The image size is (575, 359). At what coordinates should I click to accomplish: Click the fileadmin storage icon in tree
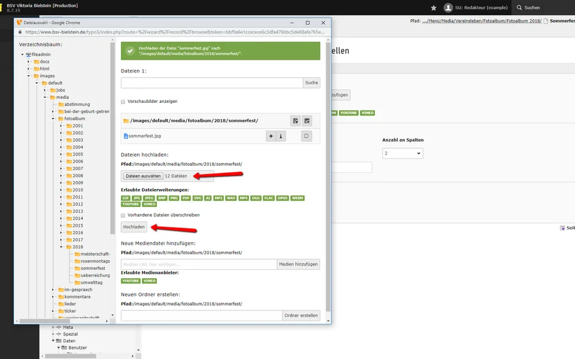(x=28, y=54)
